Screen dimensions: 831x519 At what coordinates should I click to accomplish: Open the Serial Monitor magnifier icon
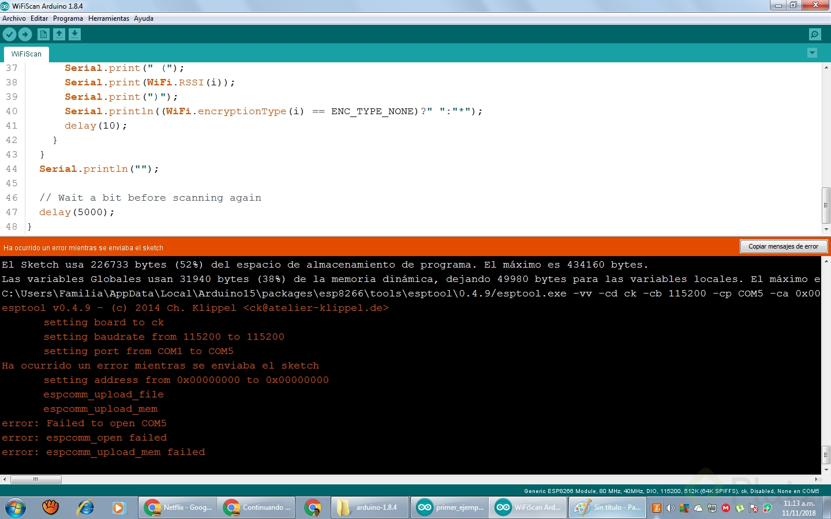coord(815,35)
